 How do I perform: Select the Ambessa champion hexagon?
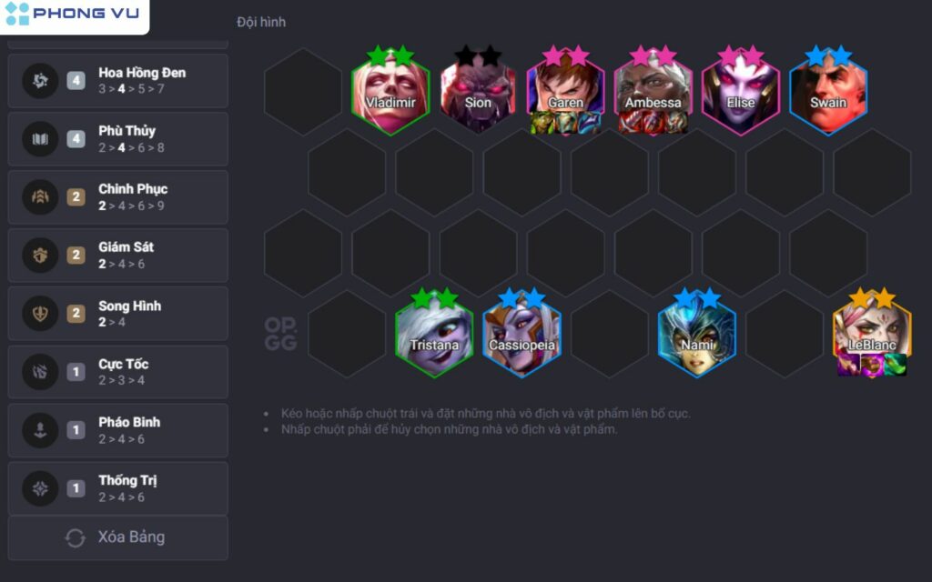[653, 92]
